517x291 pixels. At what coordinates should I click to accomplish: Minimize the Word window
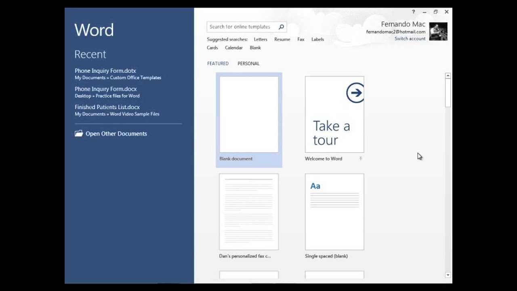[425, 12]
